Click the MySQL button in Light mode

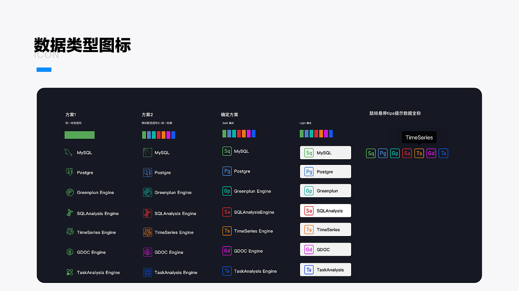click(325, 152)
